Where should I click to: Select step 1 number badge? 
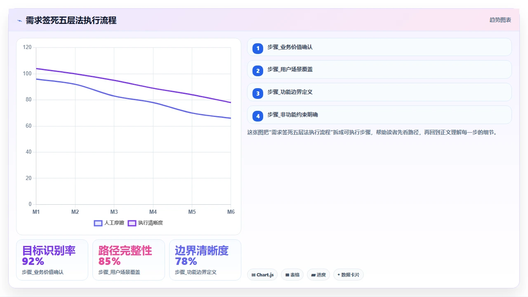tap(258, 48)
